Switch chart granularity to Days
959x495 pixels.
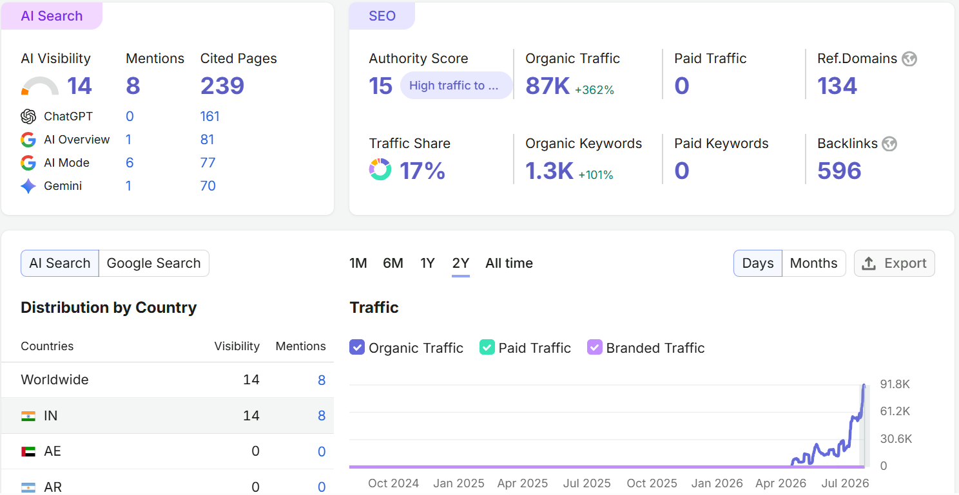pyautogui.click(x=758, y=263)
